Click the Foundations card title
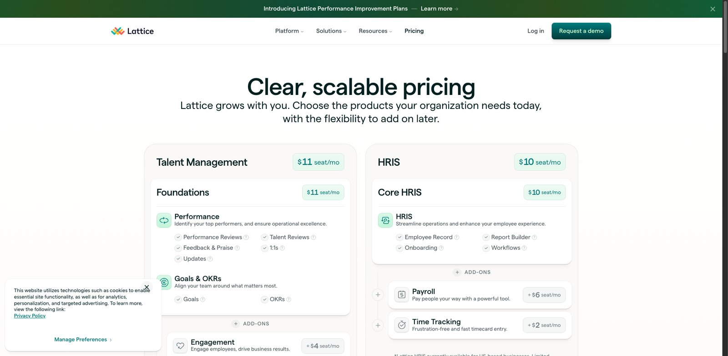728x356 pixels. click(x=183, y=193)
